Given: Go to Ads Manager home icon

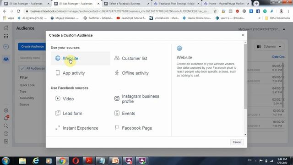Looking at the screenshot, I should [x=6, y=28].
